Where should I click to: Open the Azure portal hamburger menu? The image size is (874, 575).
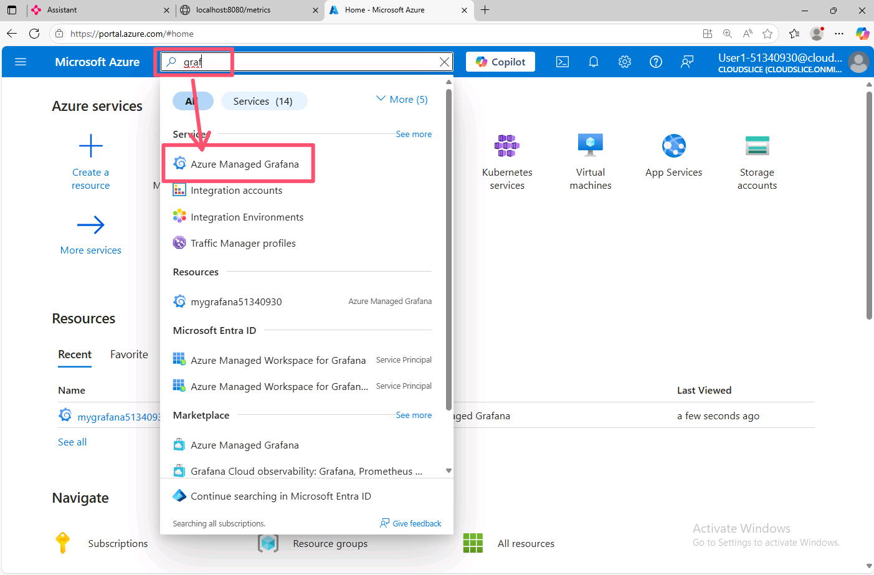point(21,62)
